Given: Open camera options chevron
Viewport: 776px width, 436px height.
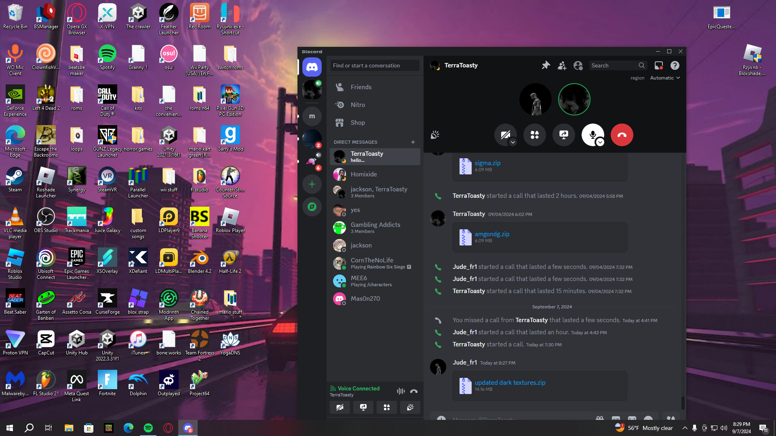Looking at the screenshot, I should [512, 142].
